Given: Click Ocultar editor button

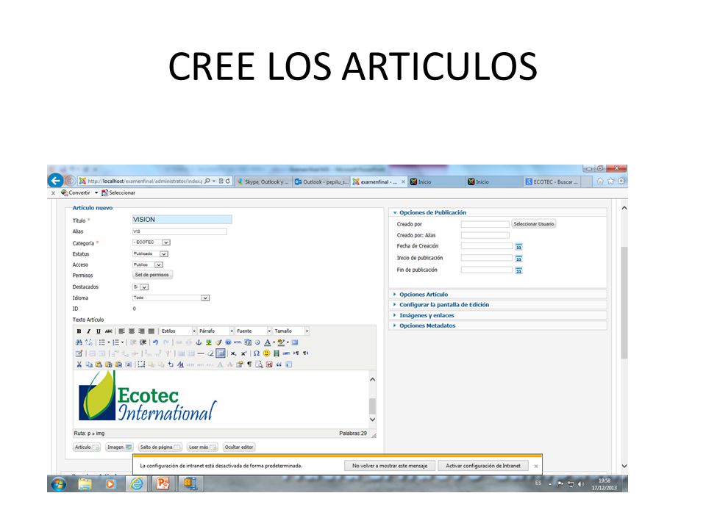Looking at the screenshot, I should click(238, 447).
